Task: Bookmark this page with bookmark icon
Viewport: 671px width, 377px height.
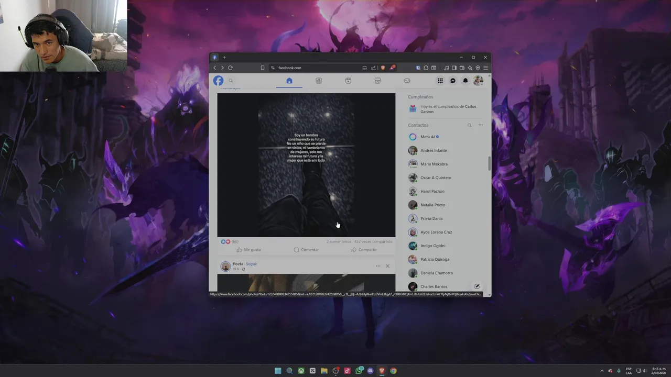Action: tap(263, 68)
